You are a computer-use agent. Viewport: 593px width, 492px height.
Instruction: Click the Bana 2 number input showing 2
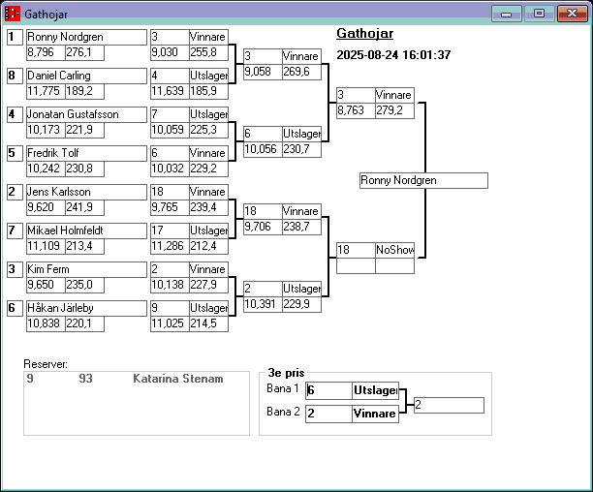click(328, 414)
